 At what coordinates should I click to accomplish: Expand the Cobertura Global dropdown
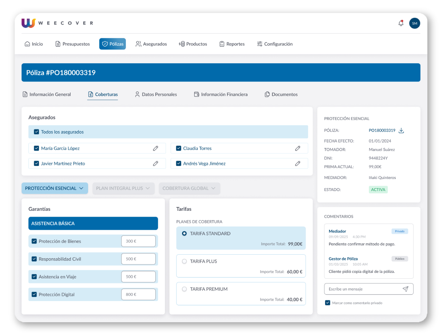[x=189, y=188]
